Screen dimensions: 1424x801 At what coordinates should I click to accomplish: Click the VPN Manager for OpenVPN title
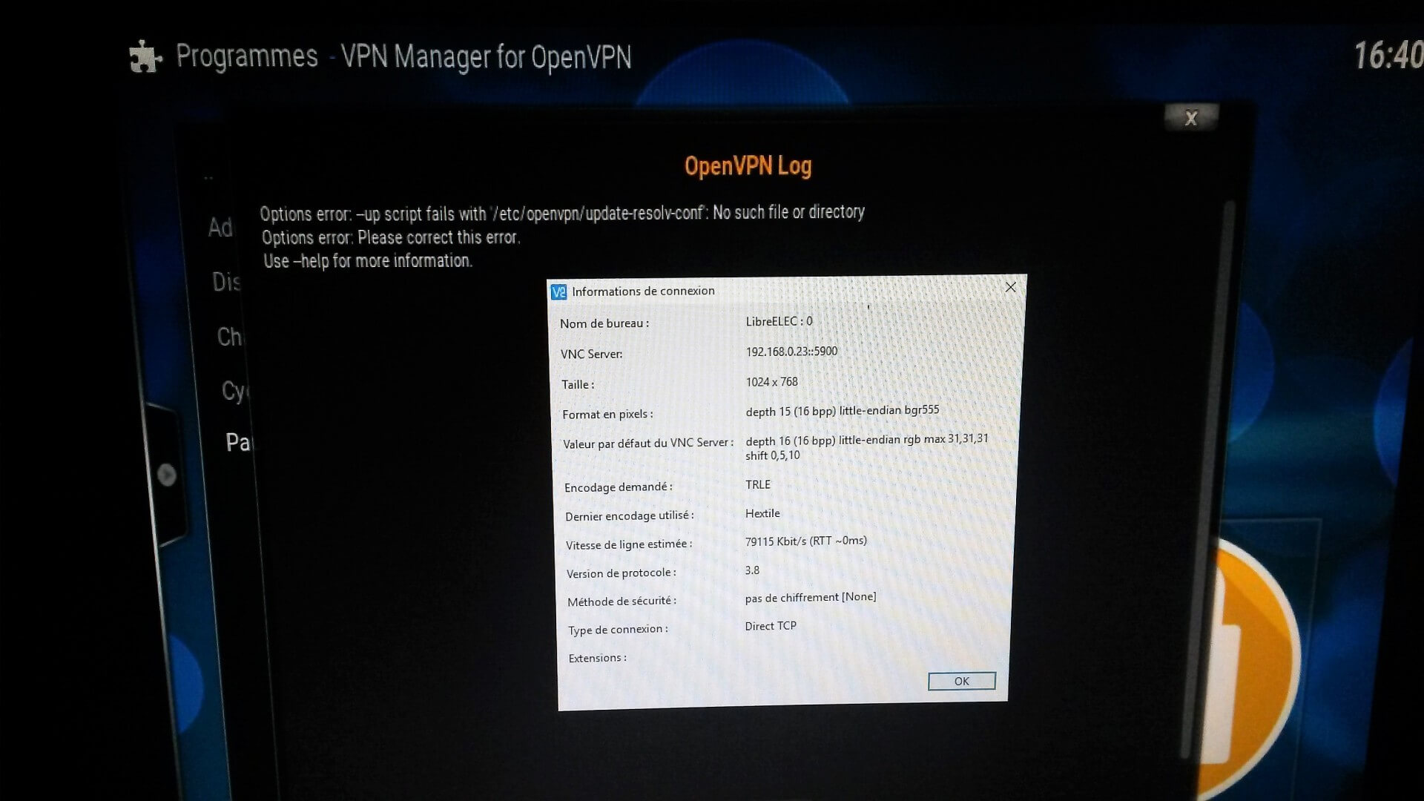tap(487, 58)
